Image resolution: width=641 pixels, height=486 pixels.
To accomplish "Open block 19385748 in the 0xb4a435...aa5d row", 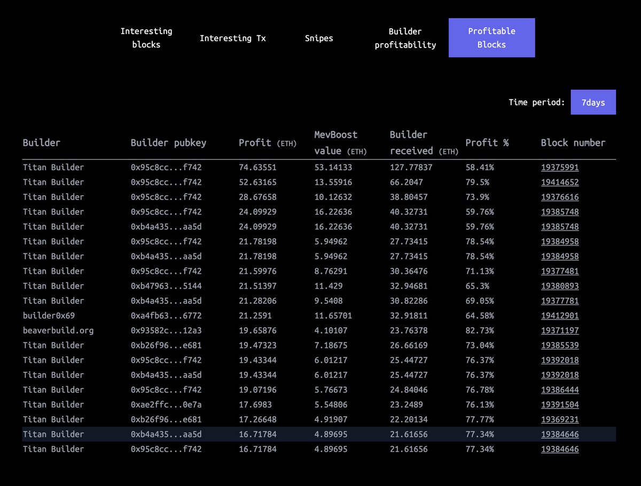I will click(560, 227).
